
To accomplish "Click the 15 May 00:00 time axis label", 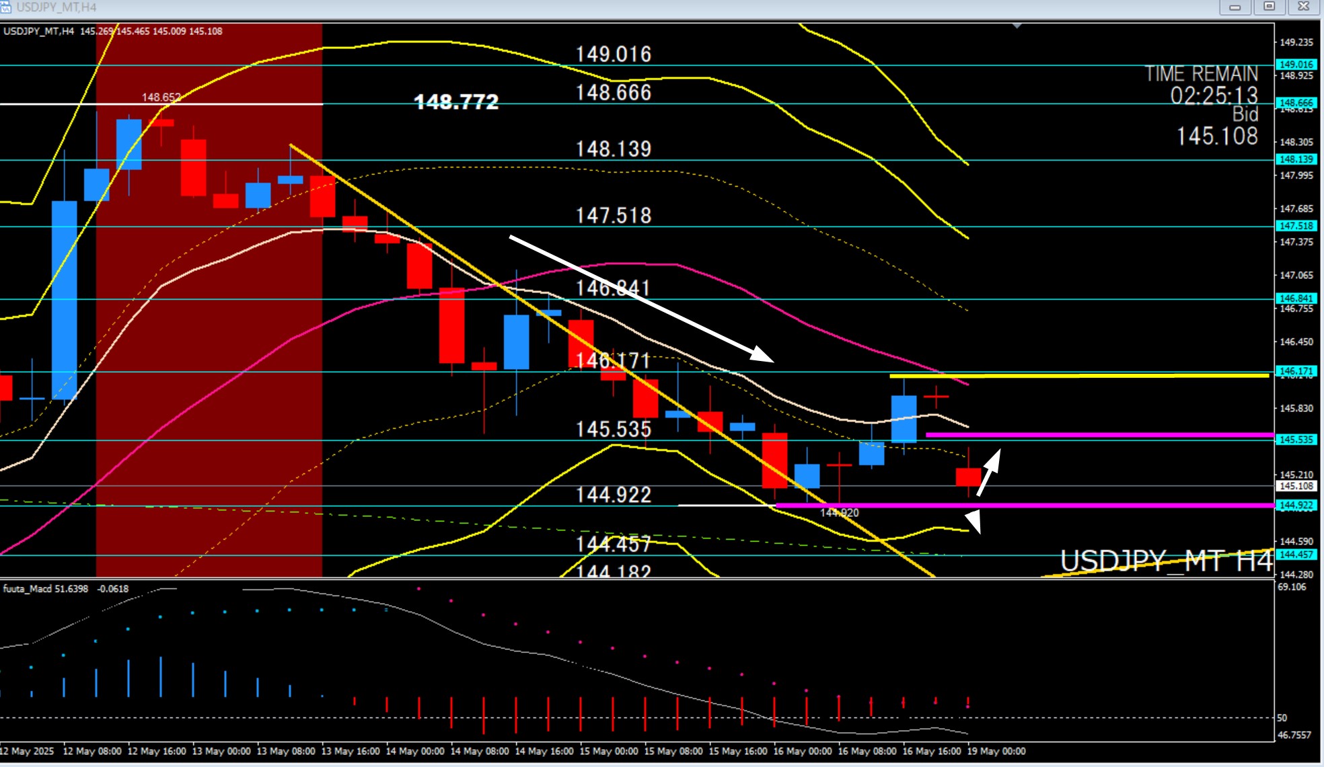I will [609, 751].
